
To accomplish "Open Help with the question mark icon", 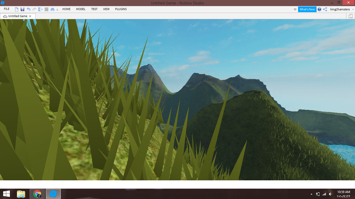I will [x=319, y=9].
